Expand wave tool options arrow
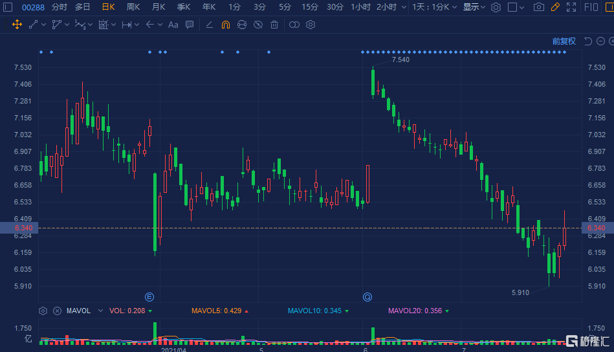 (x=90, y=25)
